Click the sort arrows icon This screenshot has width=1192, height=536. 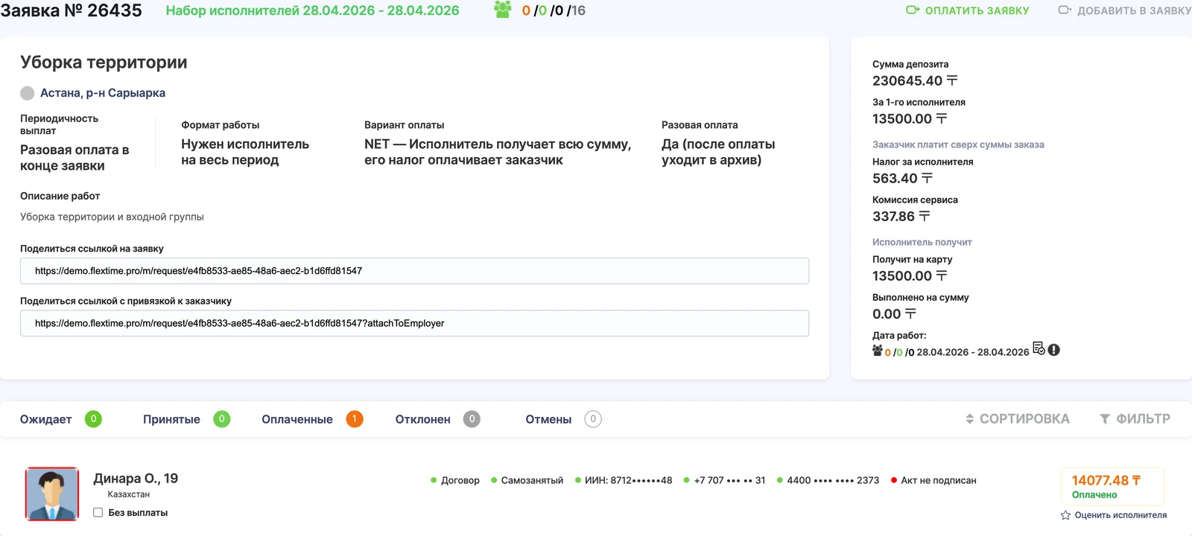pyautogui.click(x=969, y=419)
